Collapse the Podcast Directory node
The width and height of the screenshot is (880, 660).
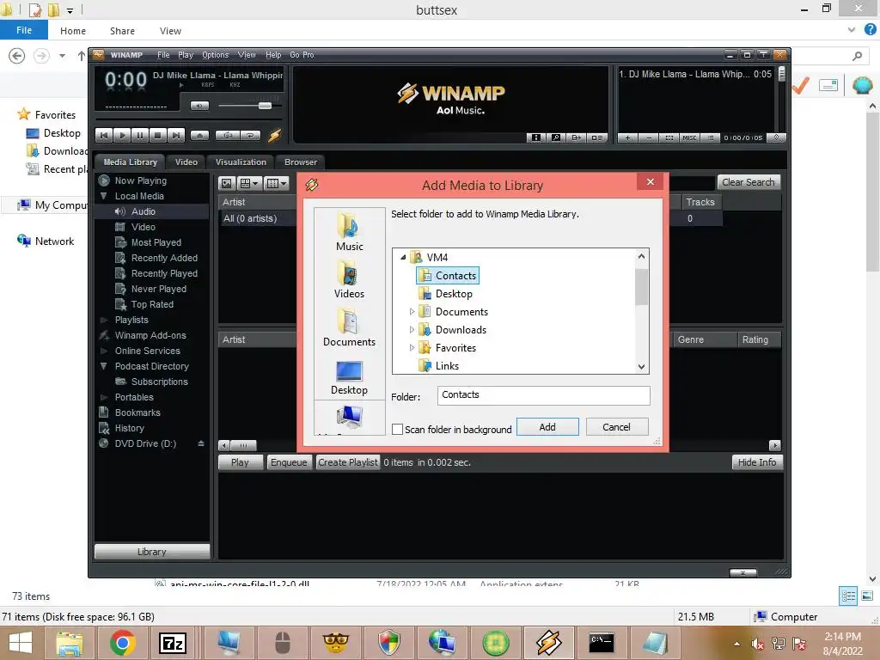pyautogui.click(x=103, y=366)
